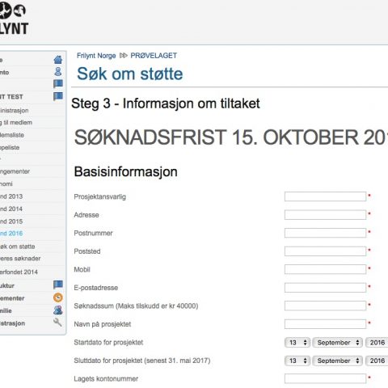Select the 2016 sidebar menu item

(11, 234)
